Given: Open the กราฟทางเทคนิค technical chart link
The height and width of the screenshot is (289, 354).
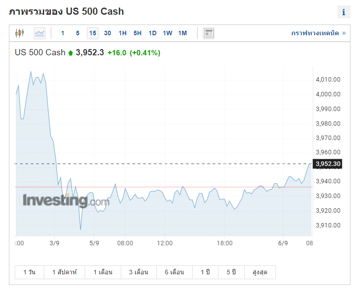Looking at the screenshot, I should click(x=318, y=33).
